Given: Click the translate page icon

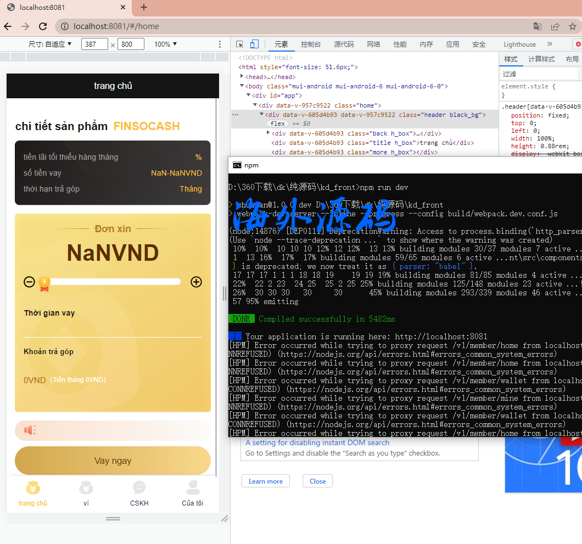Looking at the screenshot, I should pos(538,26).
